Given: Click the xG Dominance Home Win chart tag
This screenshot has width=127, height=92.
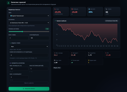Looking at the screenshot, I should (112, 21).
